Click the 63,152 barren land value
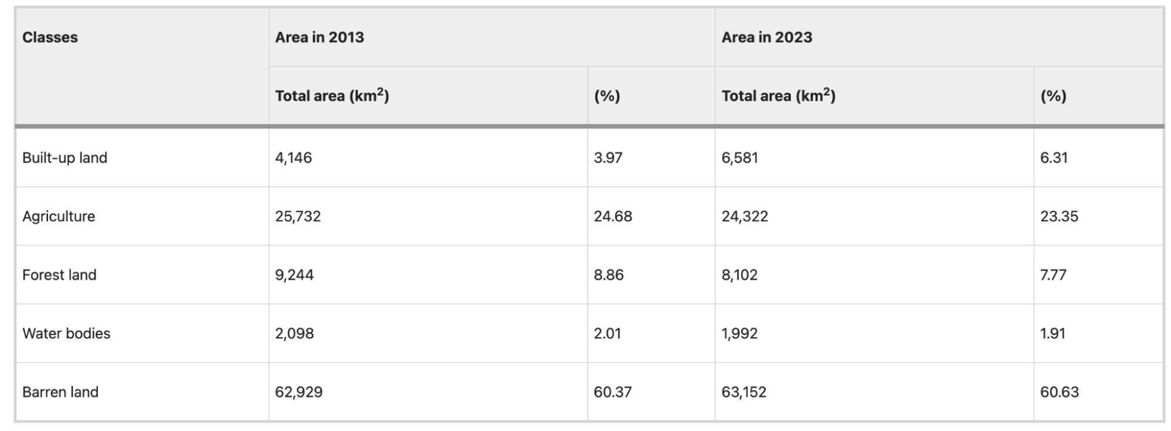This screenshot has width=1171, height=431. point(744,392)
